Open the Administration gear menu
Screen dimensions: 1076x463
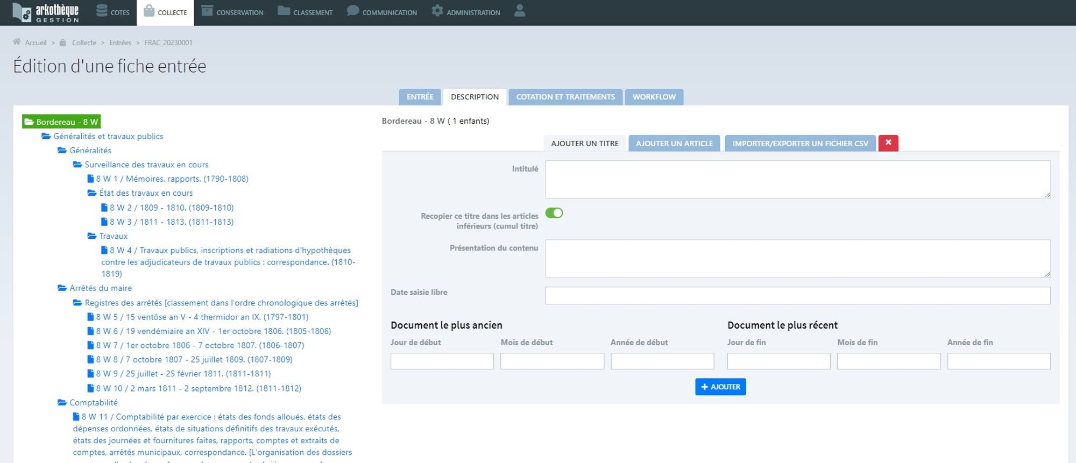pyautogui.click(x=466, y=12)
